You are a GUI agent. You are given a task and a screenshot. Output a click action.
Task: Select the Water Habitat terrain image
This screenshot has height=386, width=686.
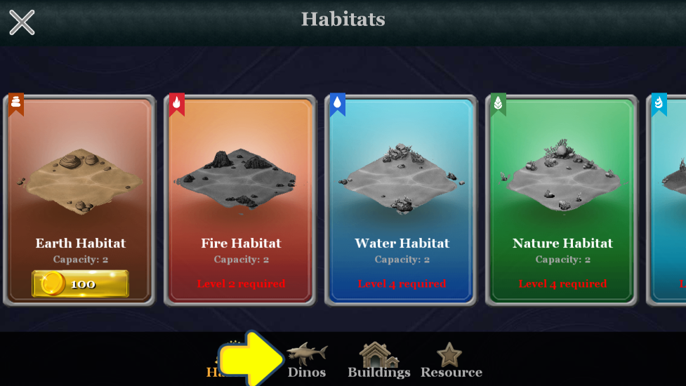click(401, 178)
